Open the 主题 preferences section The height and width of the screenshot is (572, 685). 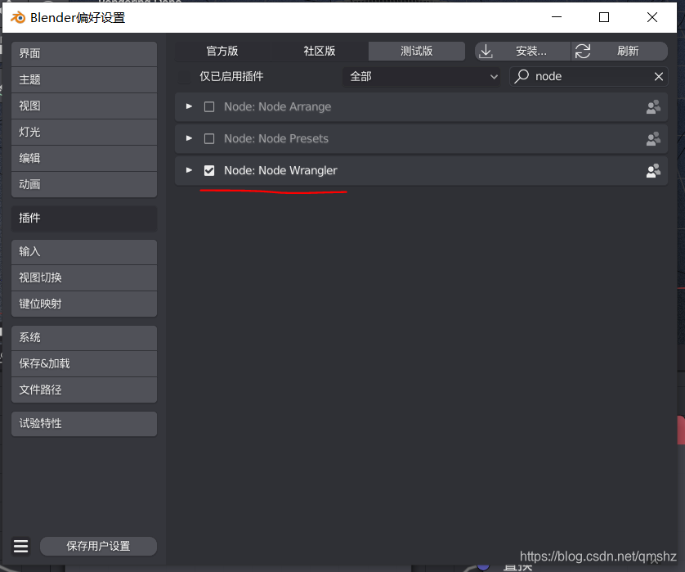tap(84, 80)
